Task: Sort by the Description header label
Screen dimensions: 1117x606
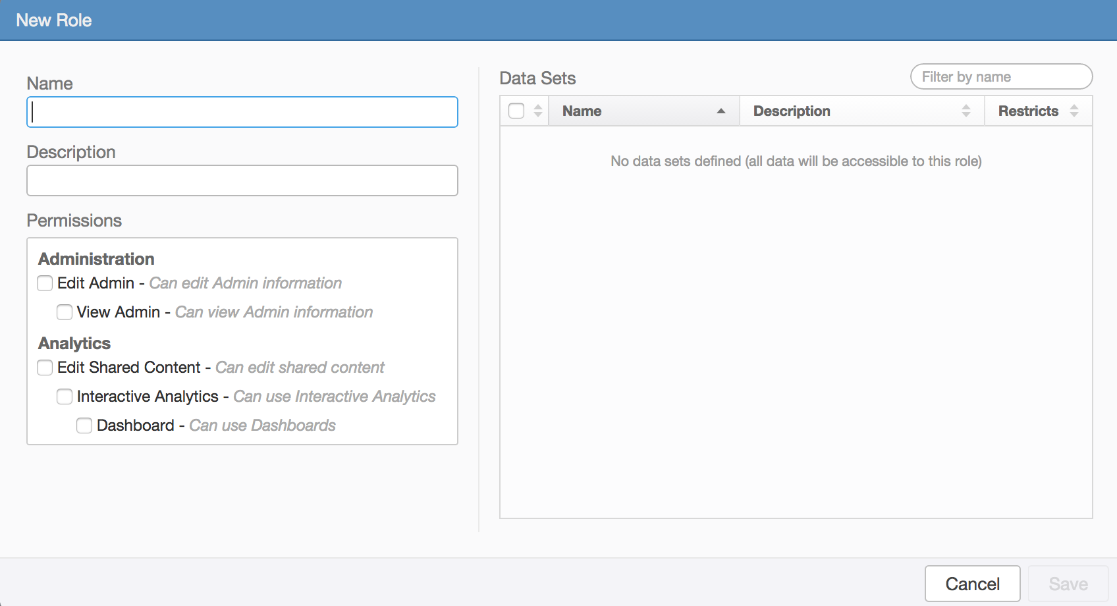Action: [792, 111]
